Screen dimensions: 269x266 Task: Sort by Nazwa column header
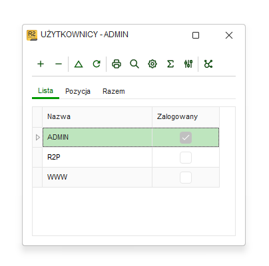coord(97,117)
